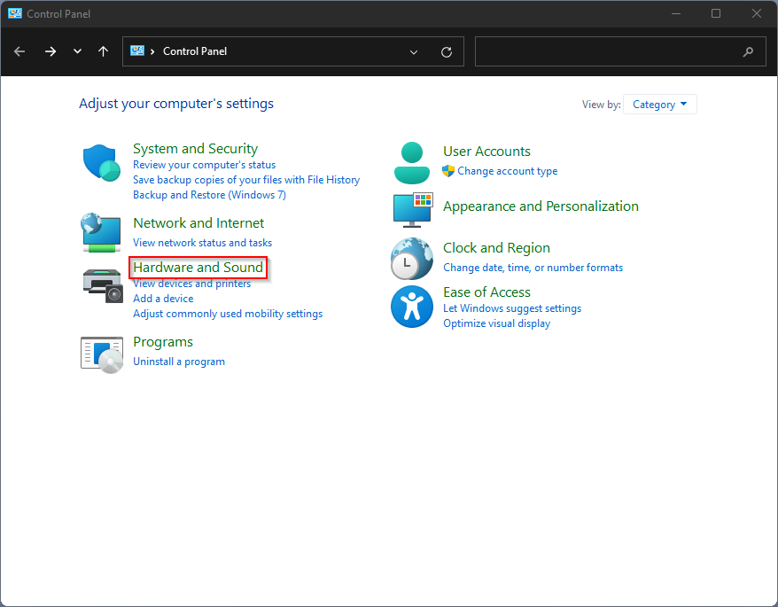This screenshot has height=607, width=778.
Task: Click the Clock and Region globe icon
Action: click(412, 259)
